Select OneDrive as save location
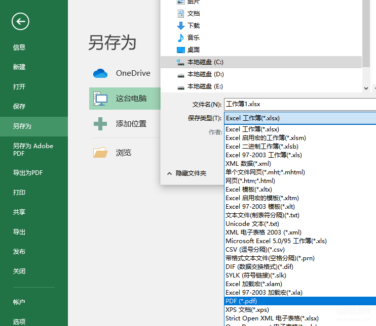This screenshot has width=376, height=326. pos(125,73)
